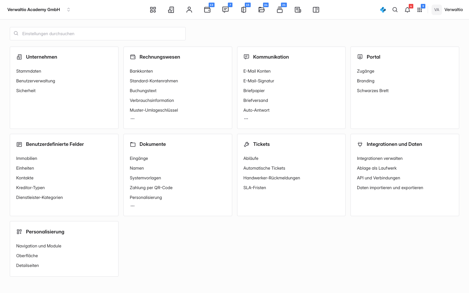Open API und Verbindungen

click(378, 178)
